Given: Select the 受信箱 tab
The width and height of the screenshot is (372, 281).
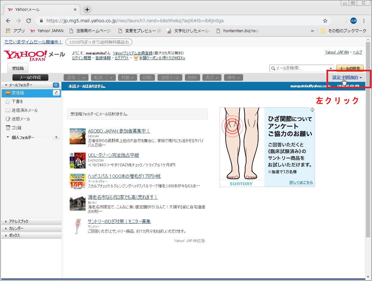Looking at the screenshot, I should coord(18,68).
